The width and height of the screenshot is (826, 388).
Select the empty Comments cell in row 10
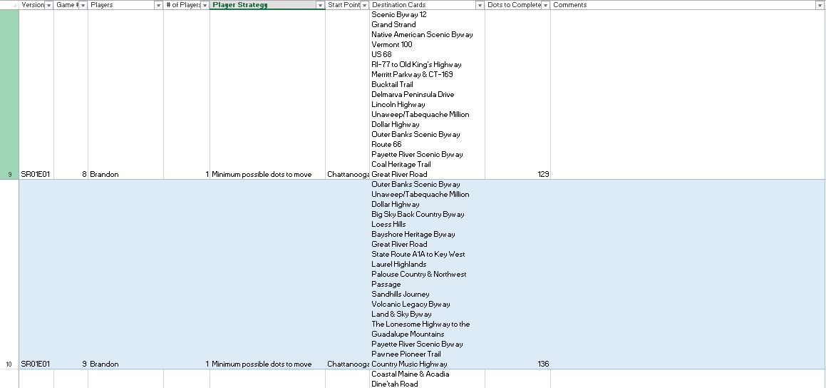(x=687, y=364)
